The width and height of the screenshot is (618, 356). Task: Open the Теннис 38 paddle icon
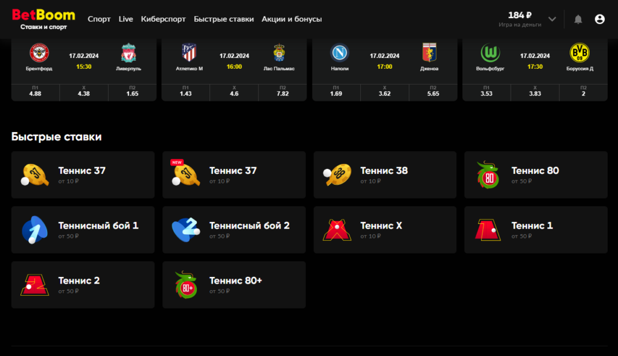[x=337, y=174]
